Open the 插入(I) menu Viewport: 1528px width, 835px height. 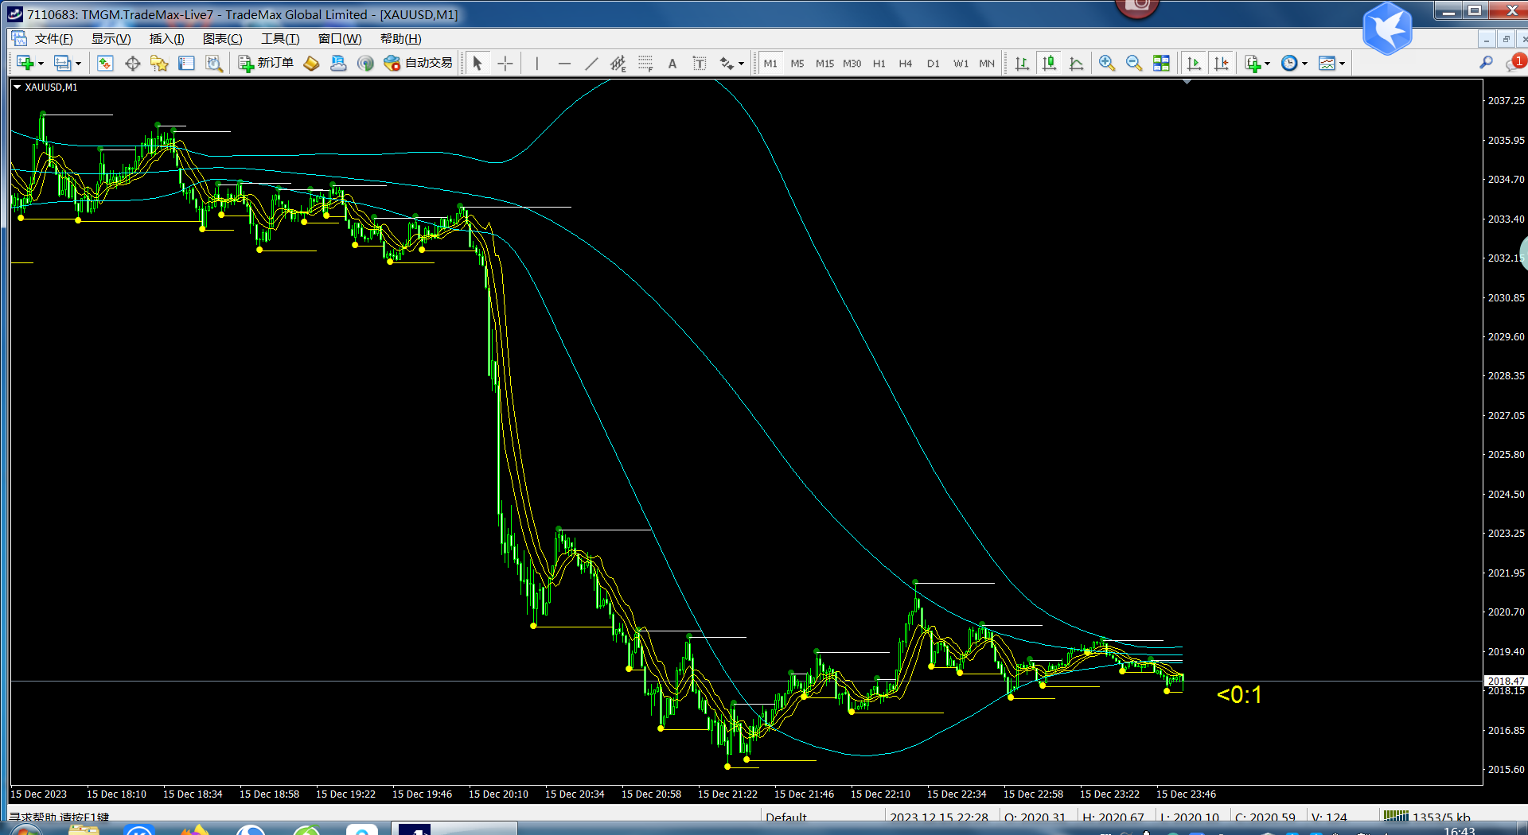tap(166, 39)
